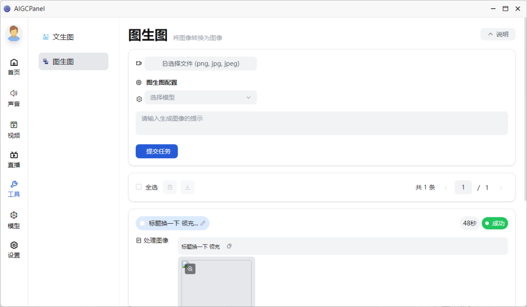Select the 声音 (audio) section in sidebar
Screen dimensions: 527x307
(14, 97)
